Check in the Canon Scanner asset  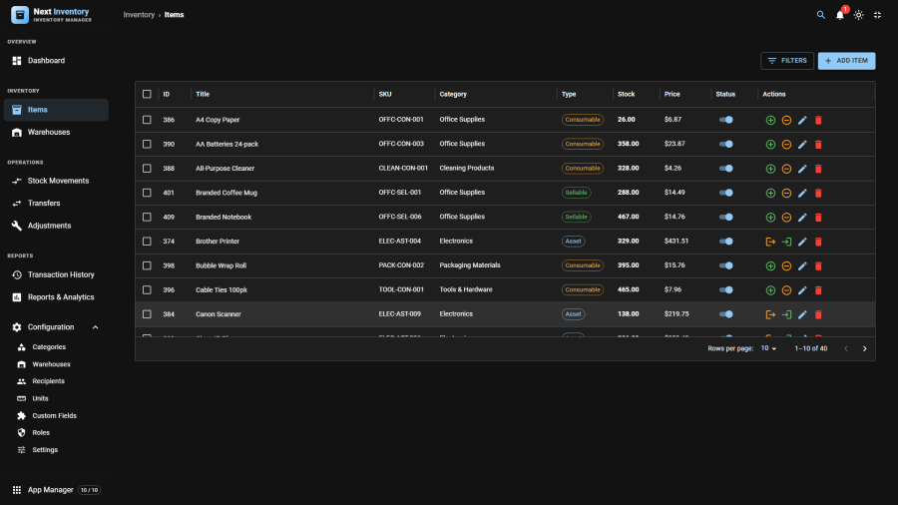click(x=786, y=315)
